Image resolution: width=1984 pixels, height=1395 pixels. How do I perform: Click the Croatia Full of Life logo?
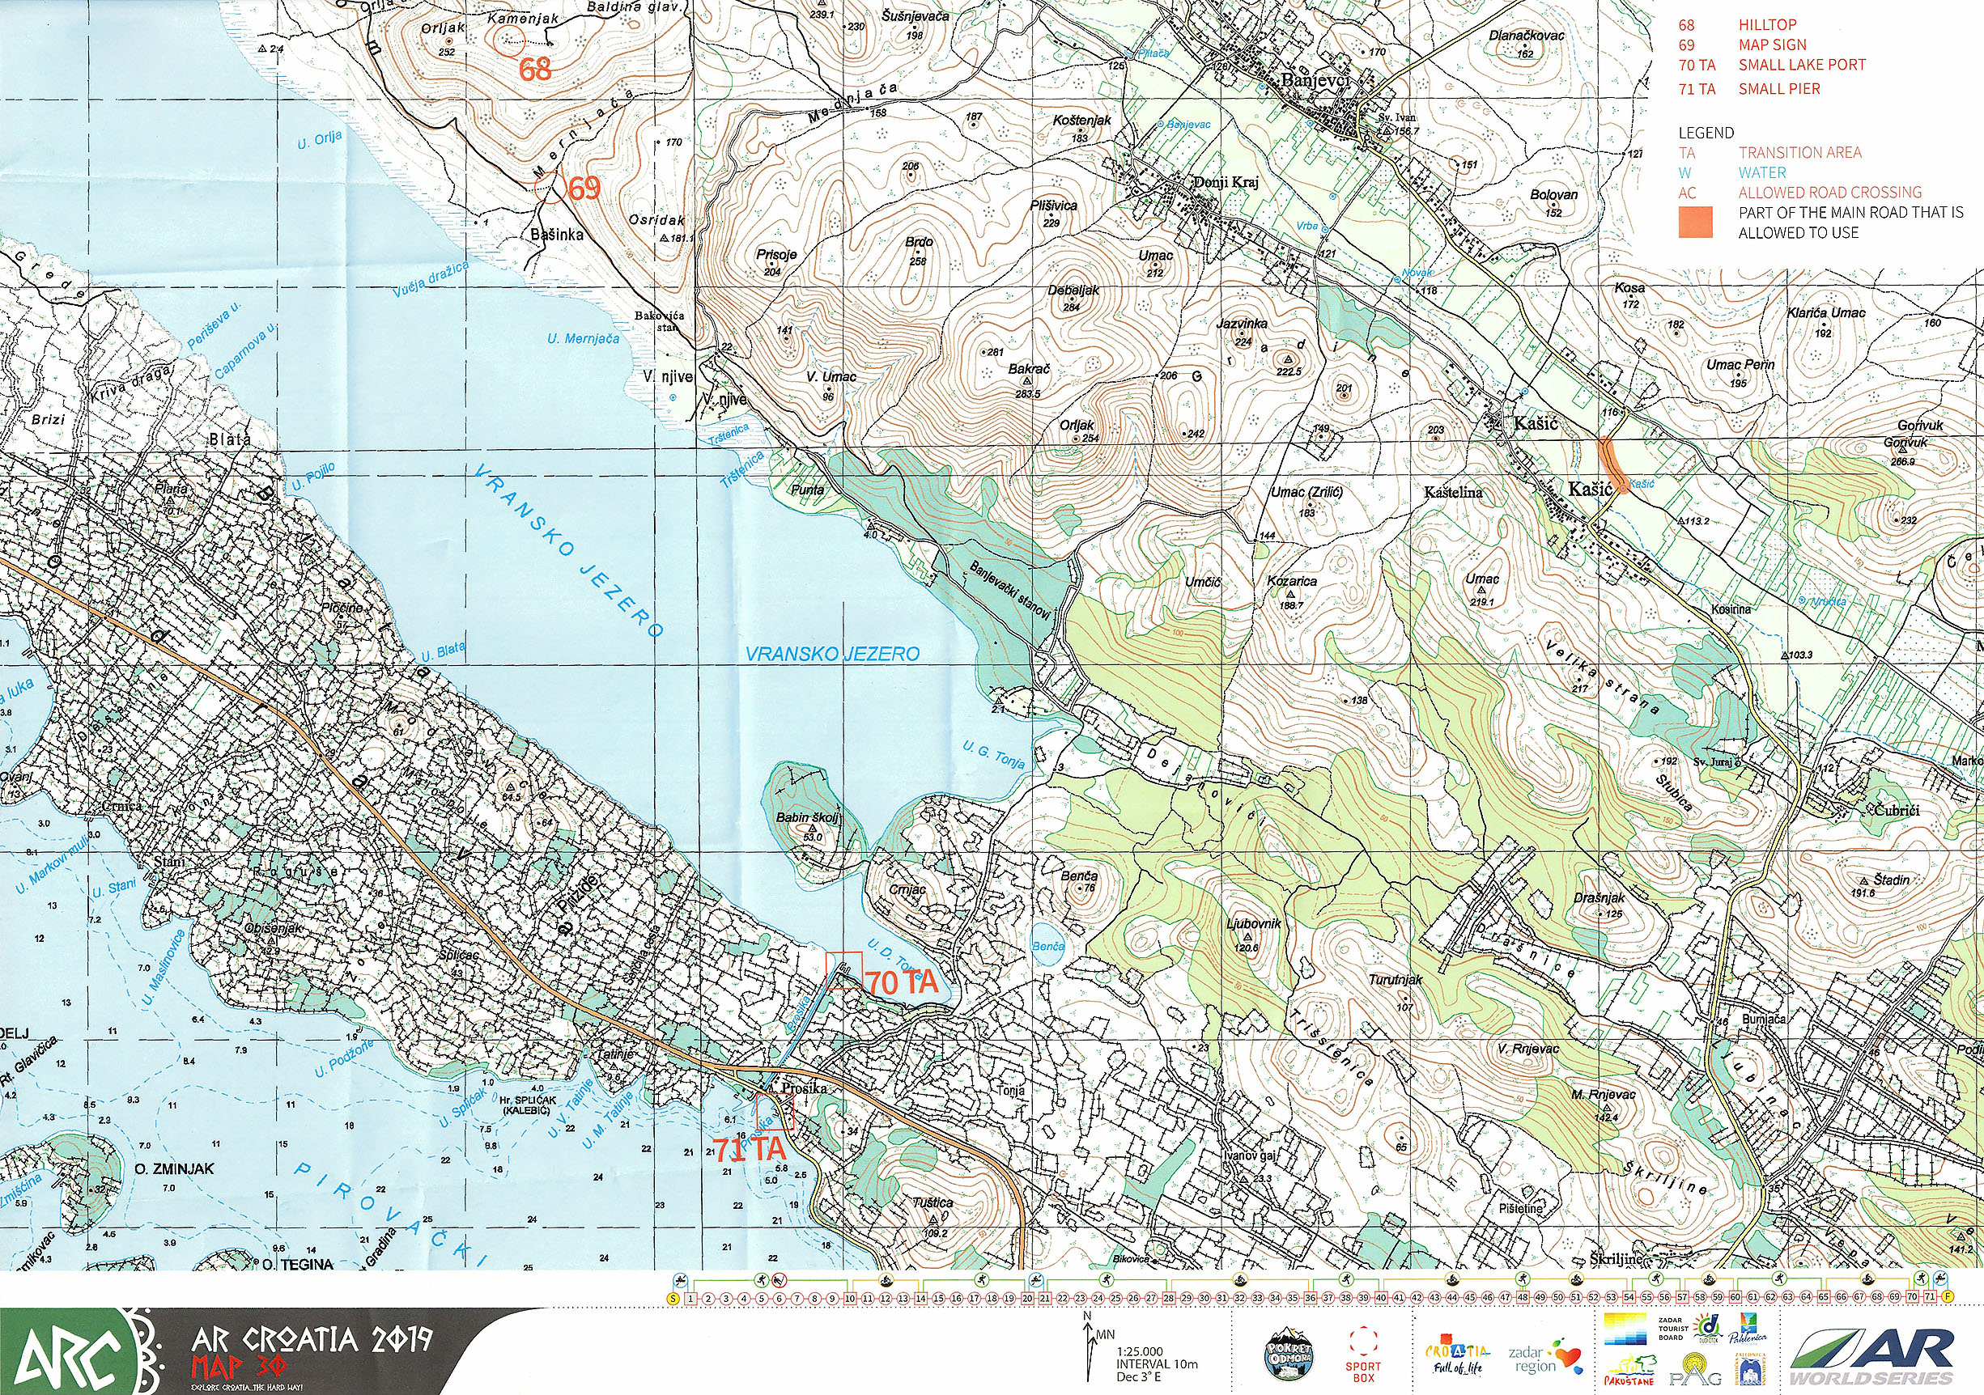pos(1456,1355)
